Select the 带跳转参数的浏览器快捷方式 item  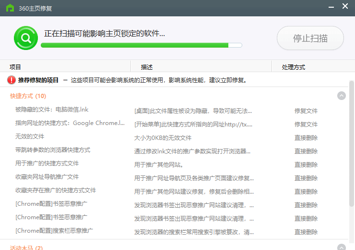53,150
